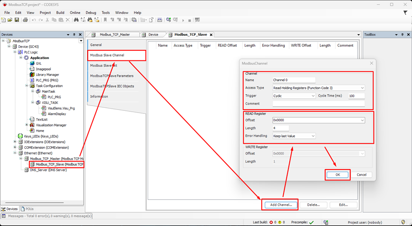Open the editor tab list dropdown arrow
This screenshot has width=412, height=226.
(359, 35)
